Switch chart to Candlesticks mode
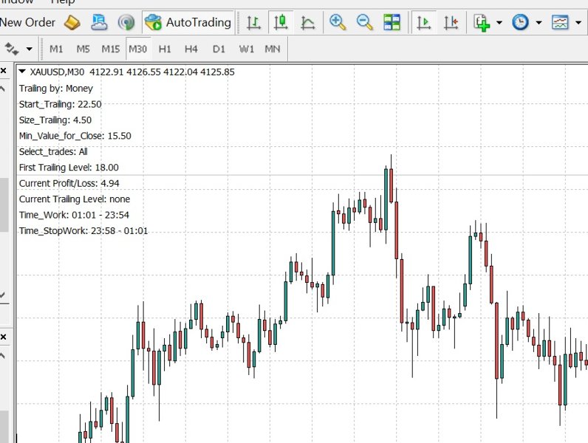 281,22
